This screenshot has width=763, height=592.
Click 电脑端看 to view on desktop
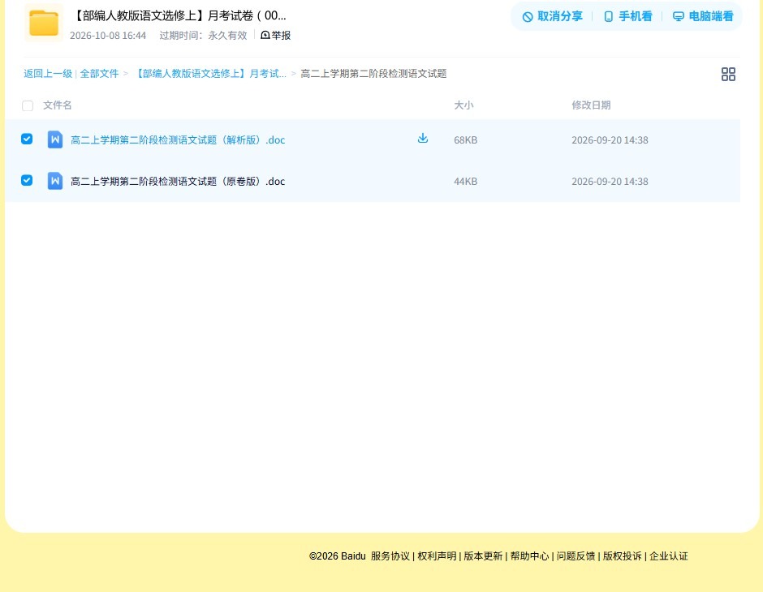(x=703, y=16)
